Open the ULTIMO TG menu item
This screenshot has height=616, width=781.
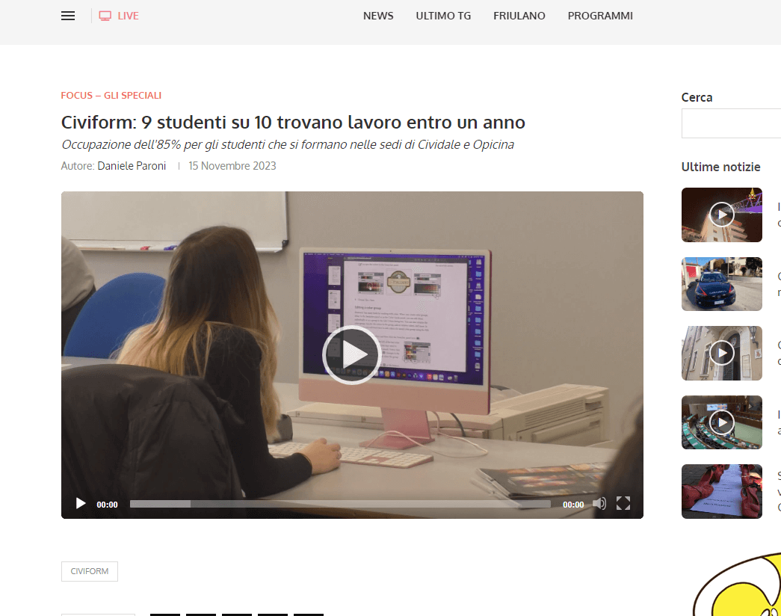coord(443,16)
